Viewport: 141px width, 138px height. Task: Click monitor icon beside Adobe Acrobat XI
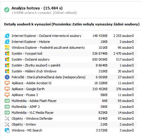click(x=7, y=83)
